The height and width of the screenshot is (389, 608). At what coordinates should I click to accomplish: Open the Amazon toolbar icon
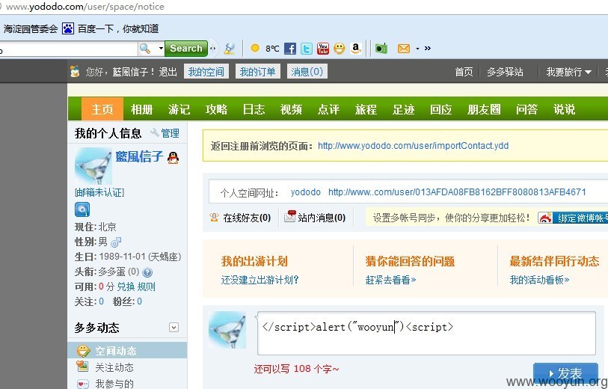pyautogui.click(x=355, y=49)
